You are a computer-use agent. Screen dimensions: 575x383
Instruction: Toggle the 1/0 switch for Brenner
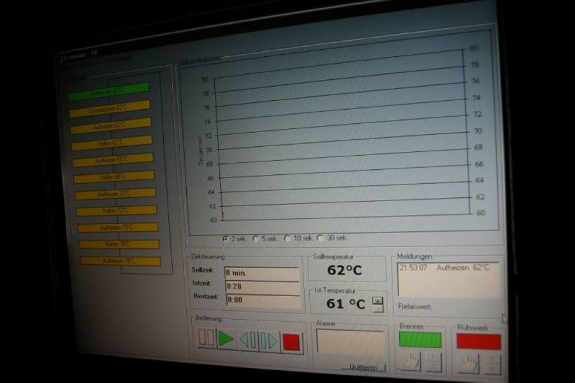433,362
